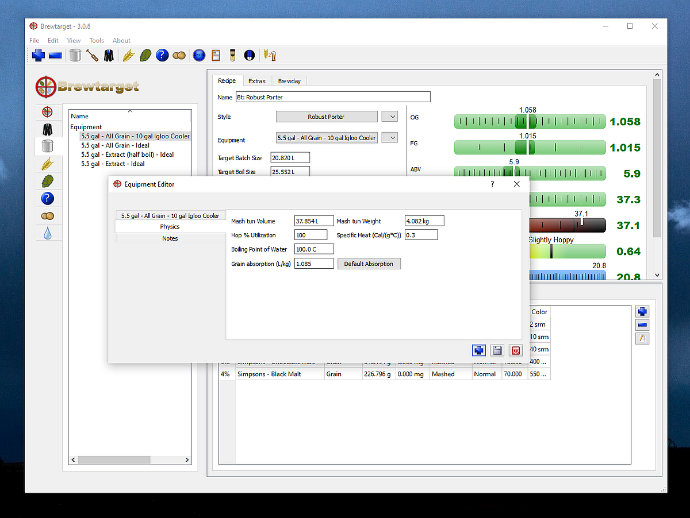Viewport: 690px width, 518px height.
Task: Click the Robust Porter style button
Action: [327, 117]
